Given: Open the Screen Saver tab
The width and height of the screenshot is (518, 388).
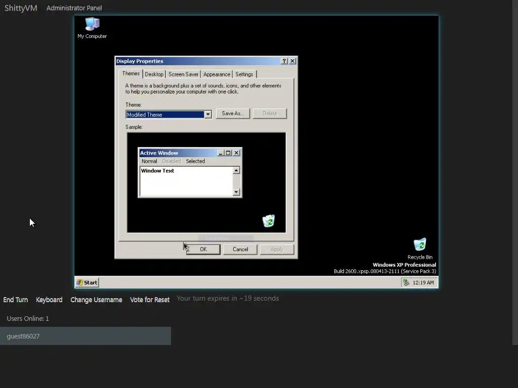Looking at the screenshot, I should (183, 74).
